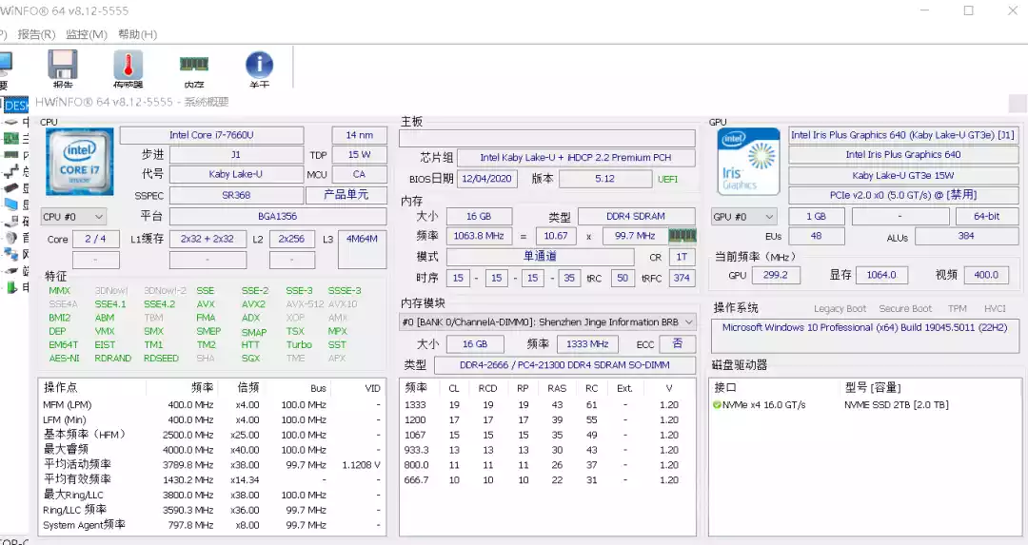The image size is (1028, 545).
Task: Select the bus icon in the tree
Action: pos(11,171)
